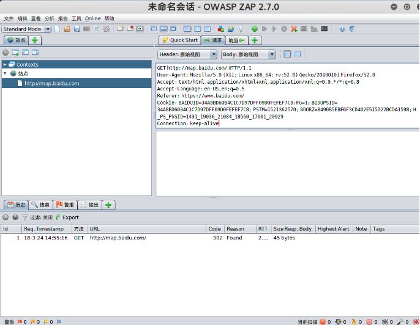Click the Add custom breakpoint red X icon

tap(294, 29)
